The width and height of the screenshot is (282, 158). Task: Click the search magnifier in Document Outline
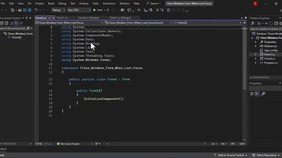coord(28,28)
